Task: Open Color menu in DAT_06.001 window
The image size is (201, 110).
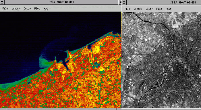Action: pyautogui.click(x=27, y=9)
